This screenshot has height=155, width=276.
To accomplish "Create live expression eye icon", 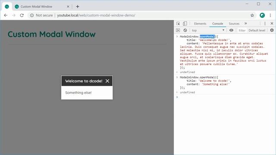I will point(231,30).
